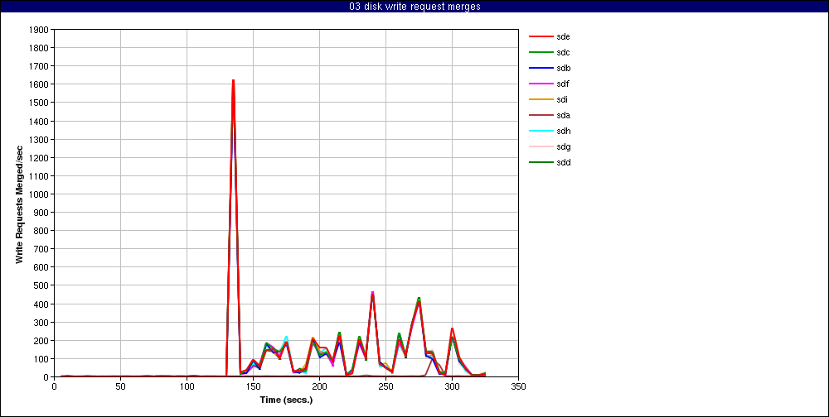829x417 pixels.
Task: Select the sdc legend label
Action: pyautogui.click(x=563, y=52)
